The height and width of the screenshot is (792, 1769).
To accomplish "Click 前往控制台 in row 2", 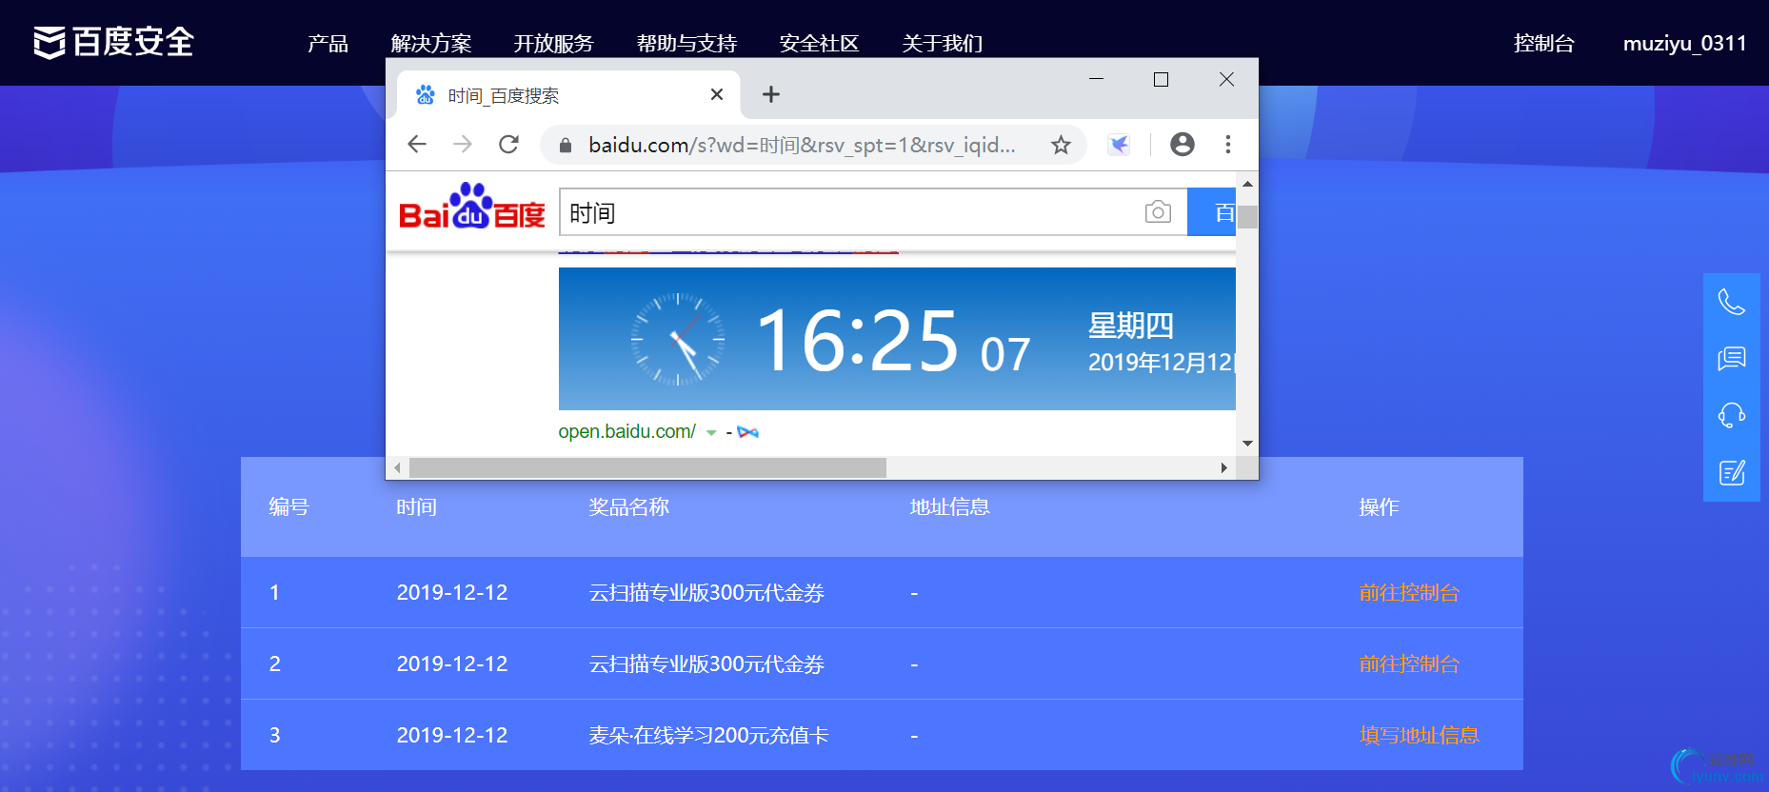I will (1409, 663).
